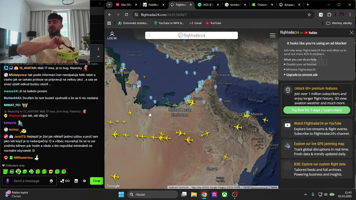The width and height of the screenshot is (356, 200).
Task: Open weather widget Pokles teplot
Action: pyautogui.click(x=17, y=194)
